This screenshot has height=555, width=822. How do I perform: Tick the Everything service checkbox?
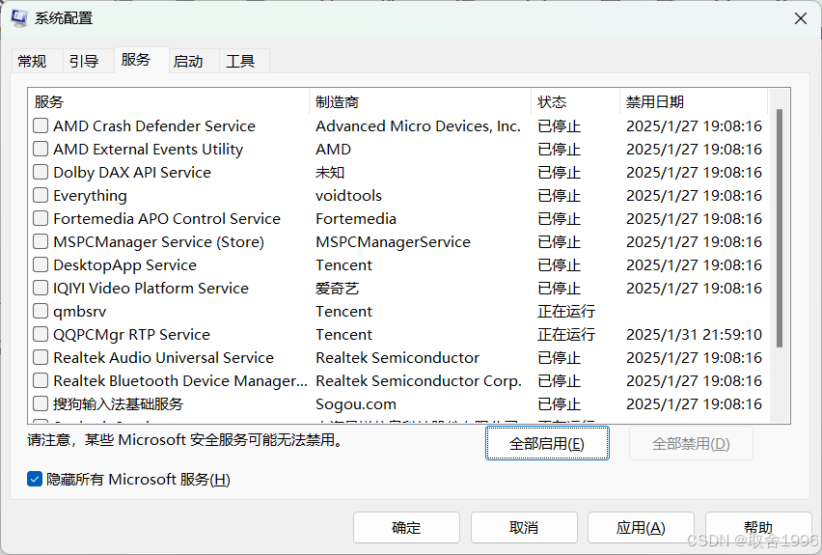pos(41,195)
